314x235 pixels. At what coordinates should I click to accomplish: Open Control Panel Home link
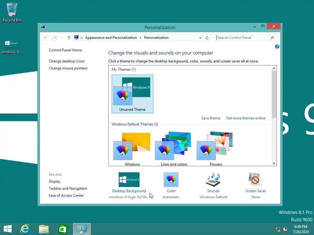[65, 50]
